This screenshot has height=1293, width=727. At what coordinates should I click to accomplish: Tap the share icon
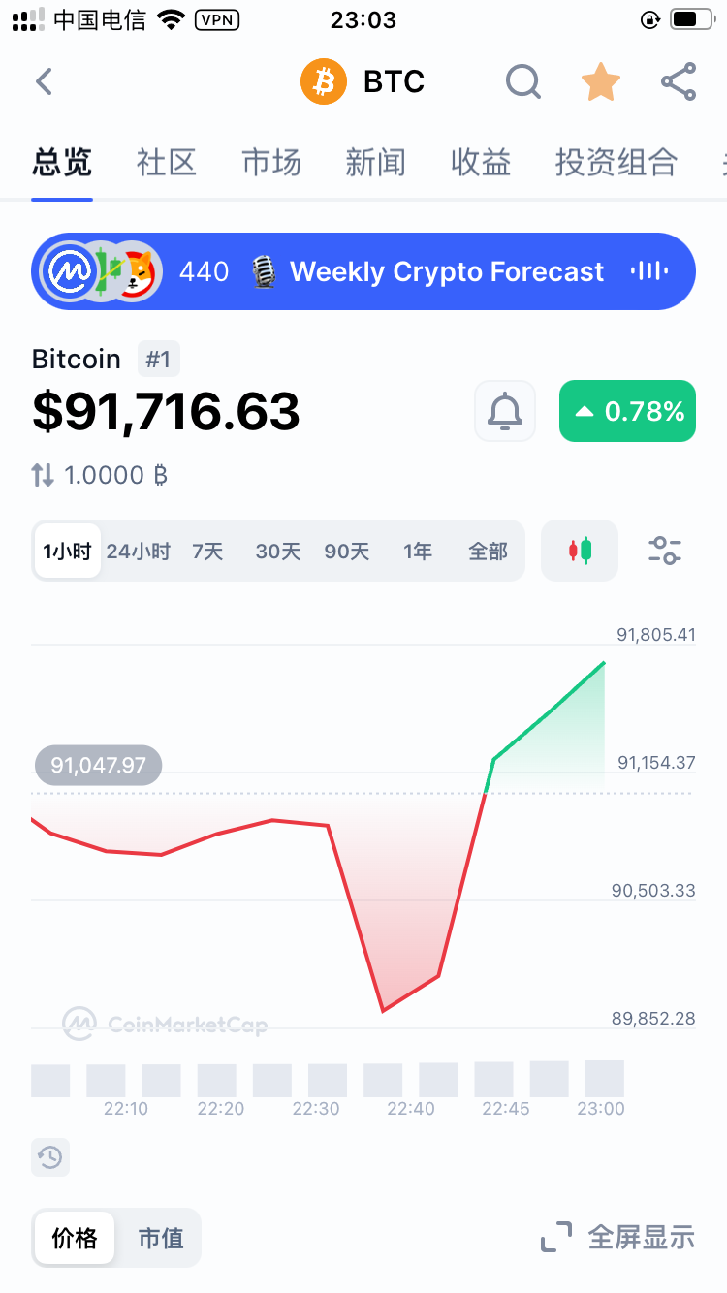point(679,82)
